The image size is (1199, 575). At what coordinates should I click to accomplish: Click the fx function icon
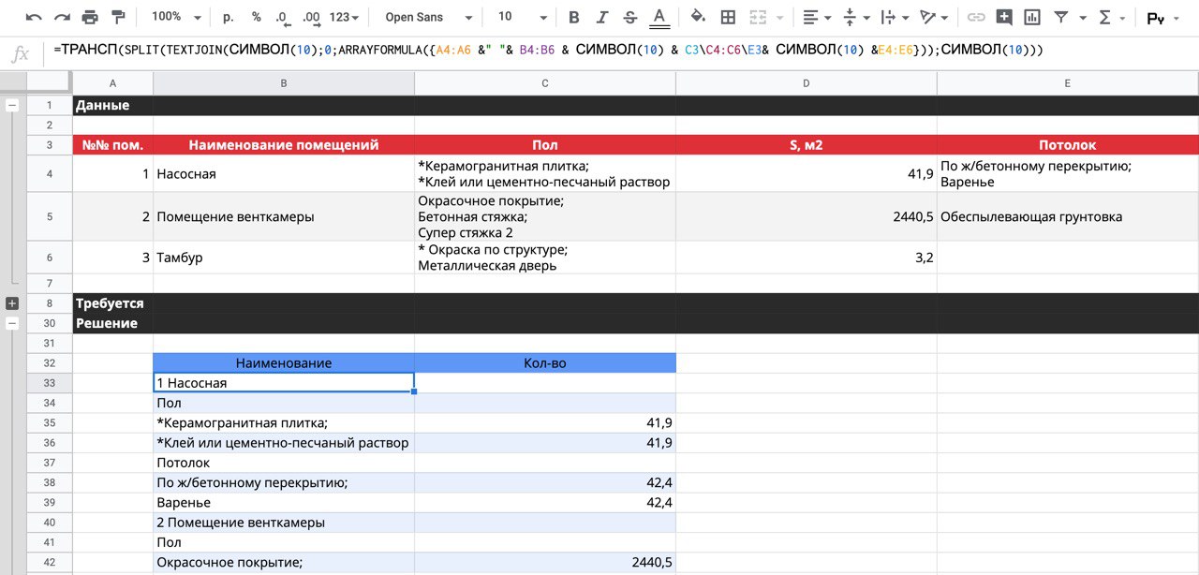(x=20, y=53)
